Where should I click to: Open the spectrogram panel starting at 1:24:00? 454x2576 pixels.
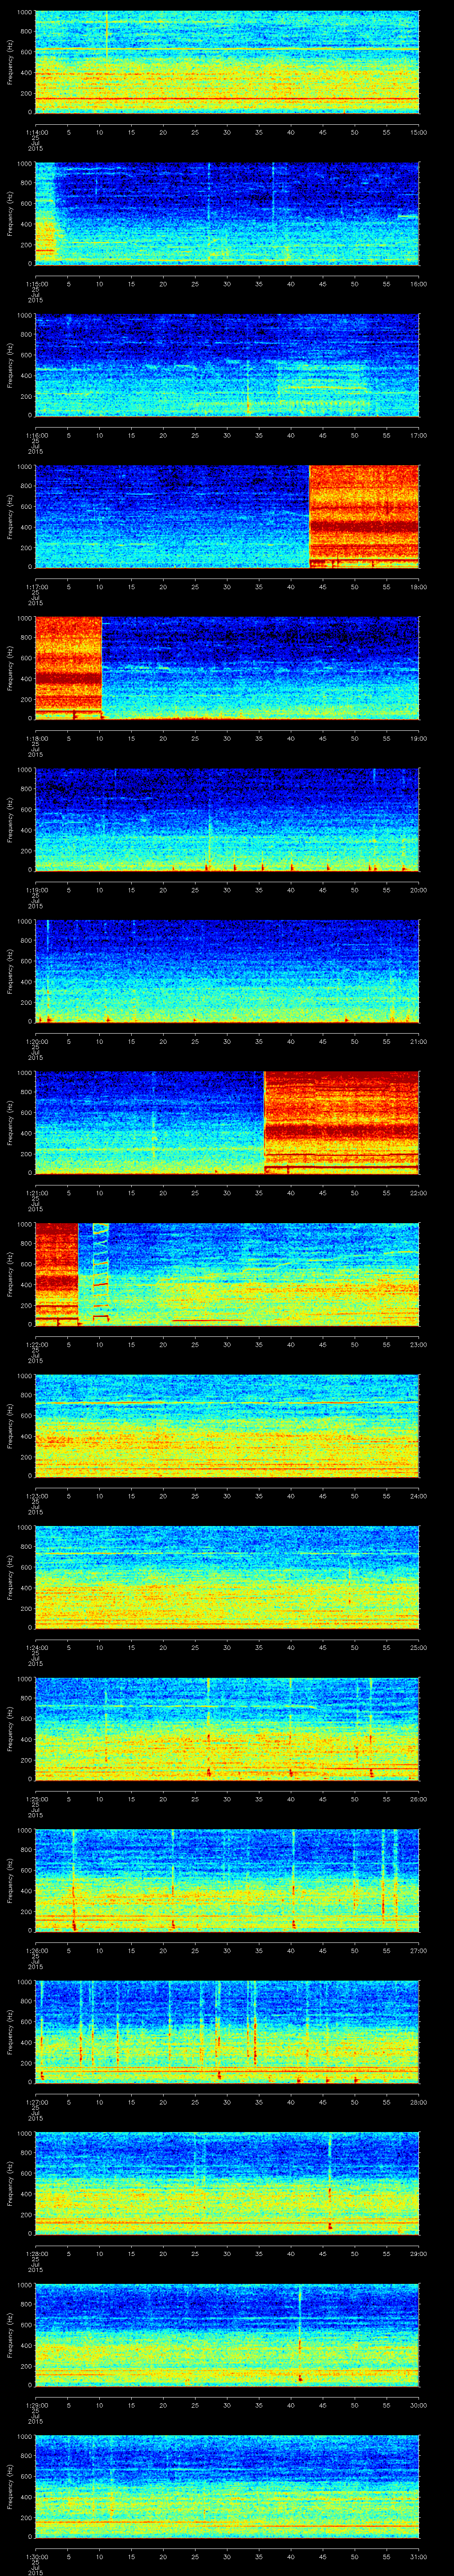click(227, 1577)
